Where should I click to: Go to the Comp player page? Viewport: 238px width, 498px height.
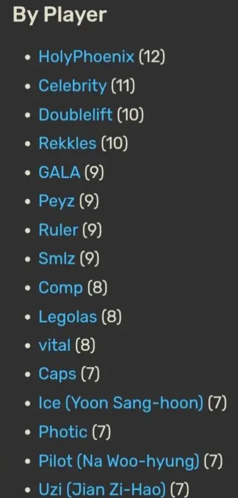tap(60, 288)
